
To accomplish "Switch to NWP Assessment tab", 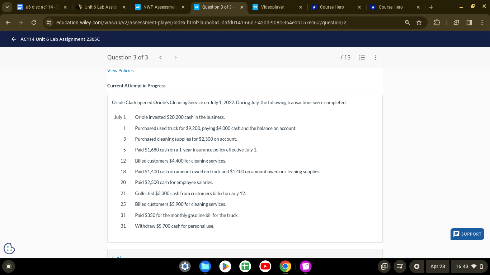I will (x=159, y=7).
